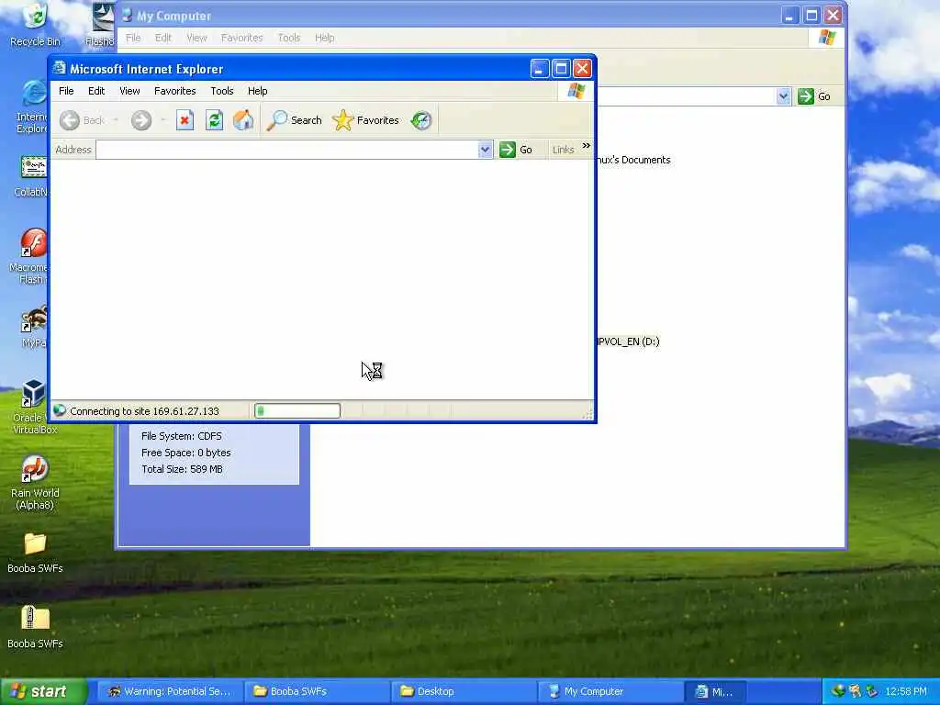Click the taskbar clock showing 12:58 PM
The image size is (940, 705).
905,691
